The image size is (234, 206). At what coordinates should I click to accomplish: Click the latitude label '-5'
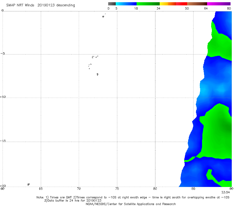(3, 53)
